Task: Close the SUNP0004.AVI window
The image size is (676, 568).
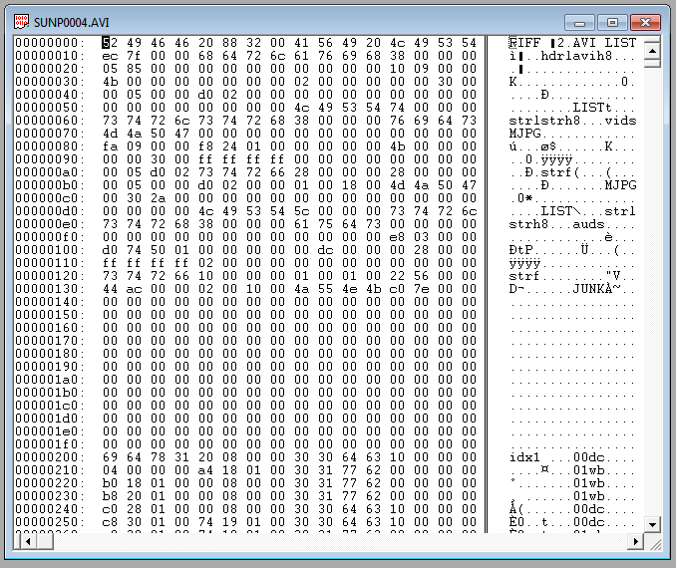Action: coord(645,22)
